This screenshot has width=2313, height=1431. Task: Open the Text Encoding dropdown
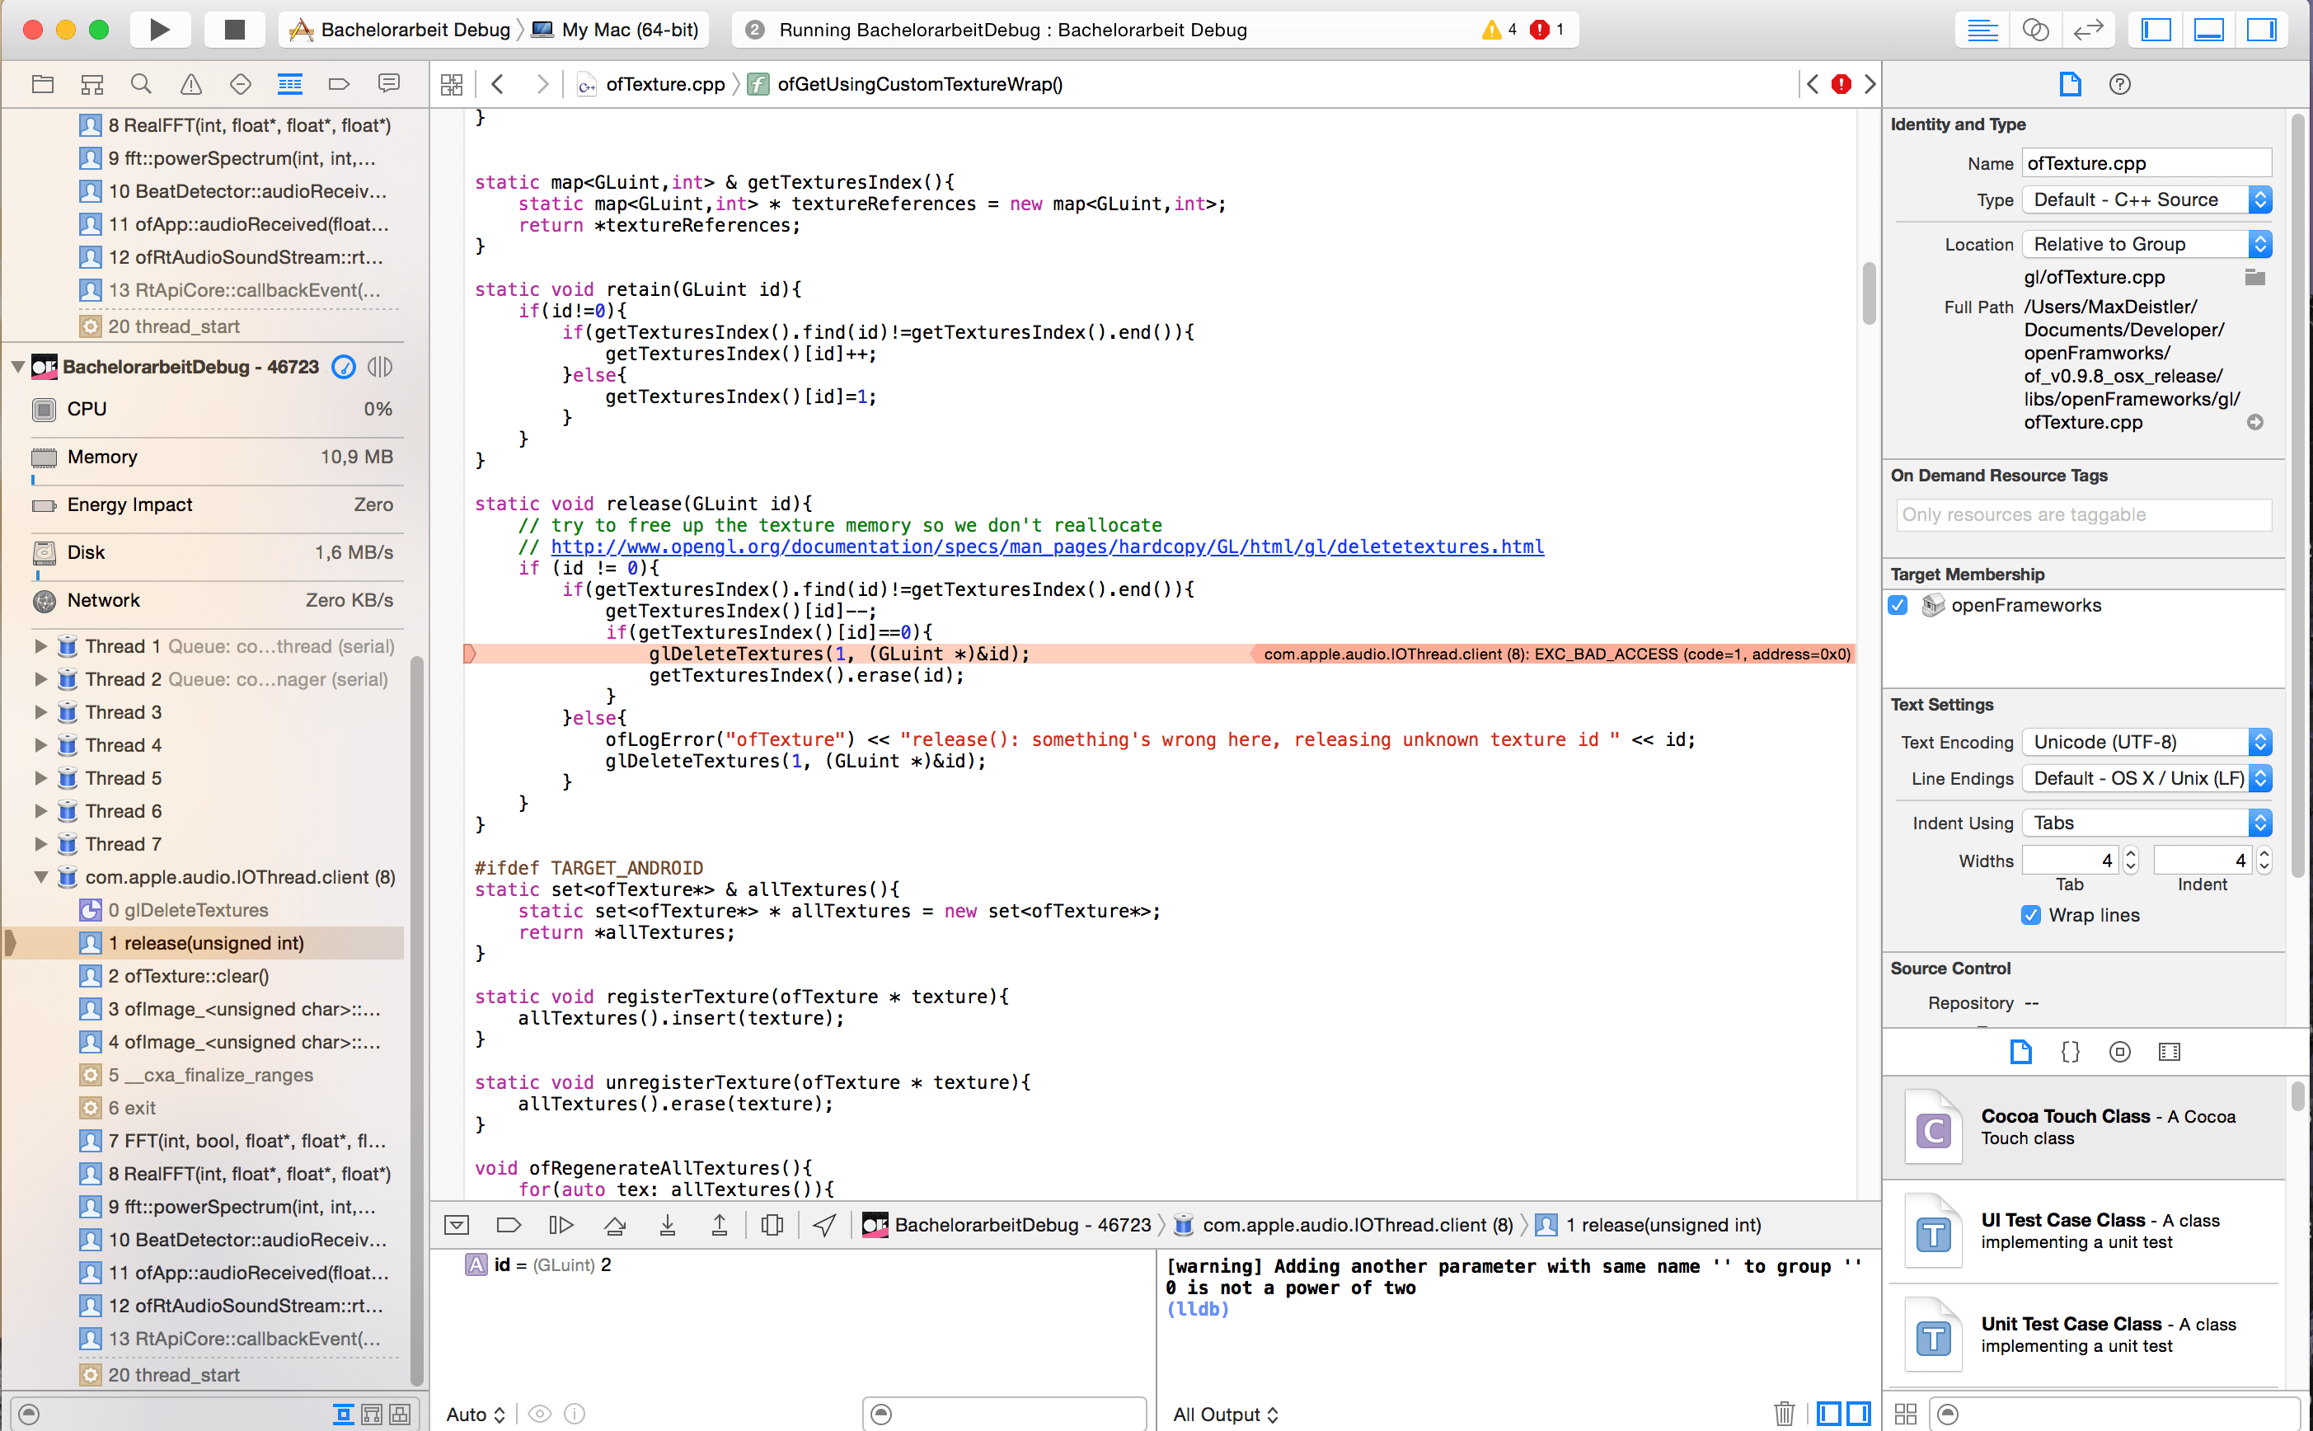[2146, 742]
